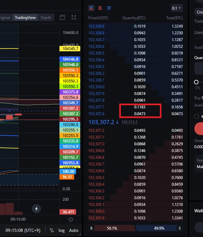Click the orange 96.97 indicator label

(67, 177)
